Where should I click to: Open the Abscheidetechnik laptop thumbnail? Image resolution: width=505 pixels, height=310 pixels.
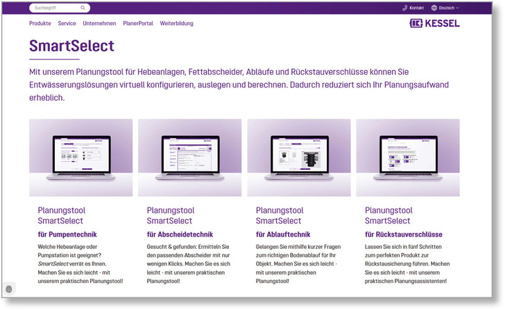click(190, 157)
